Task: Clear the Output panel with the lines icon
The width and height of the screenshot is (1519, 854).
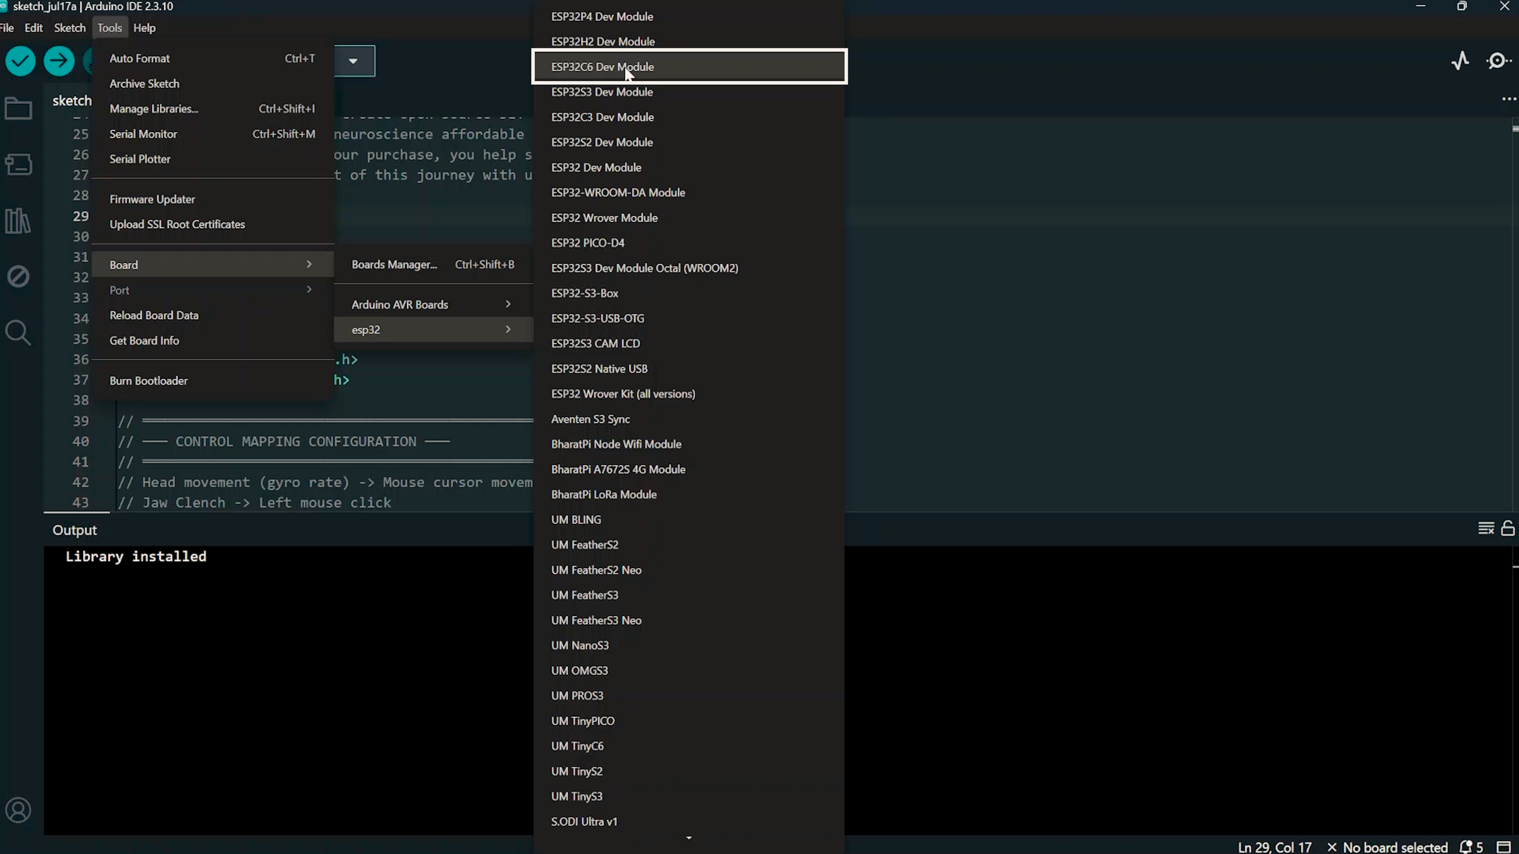Action: click(x=1485, y=528)
